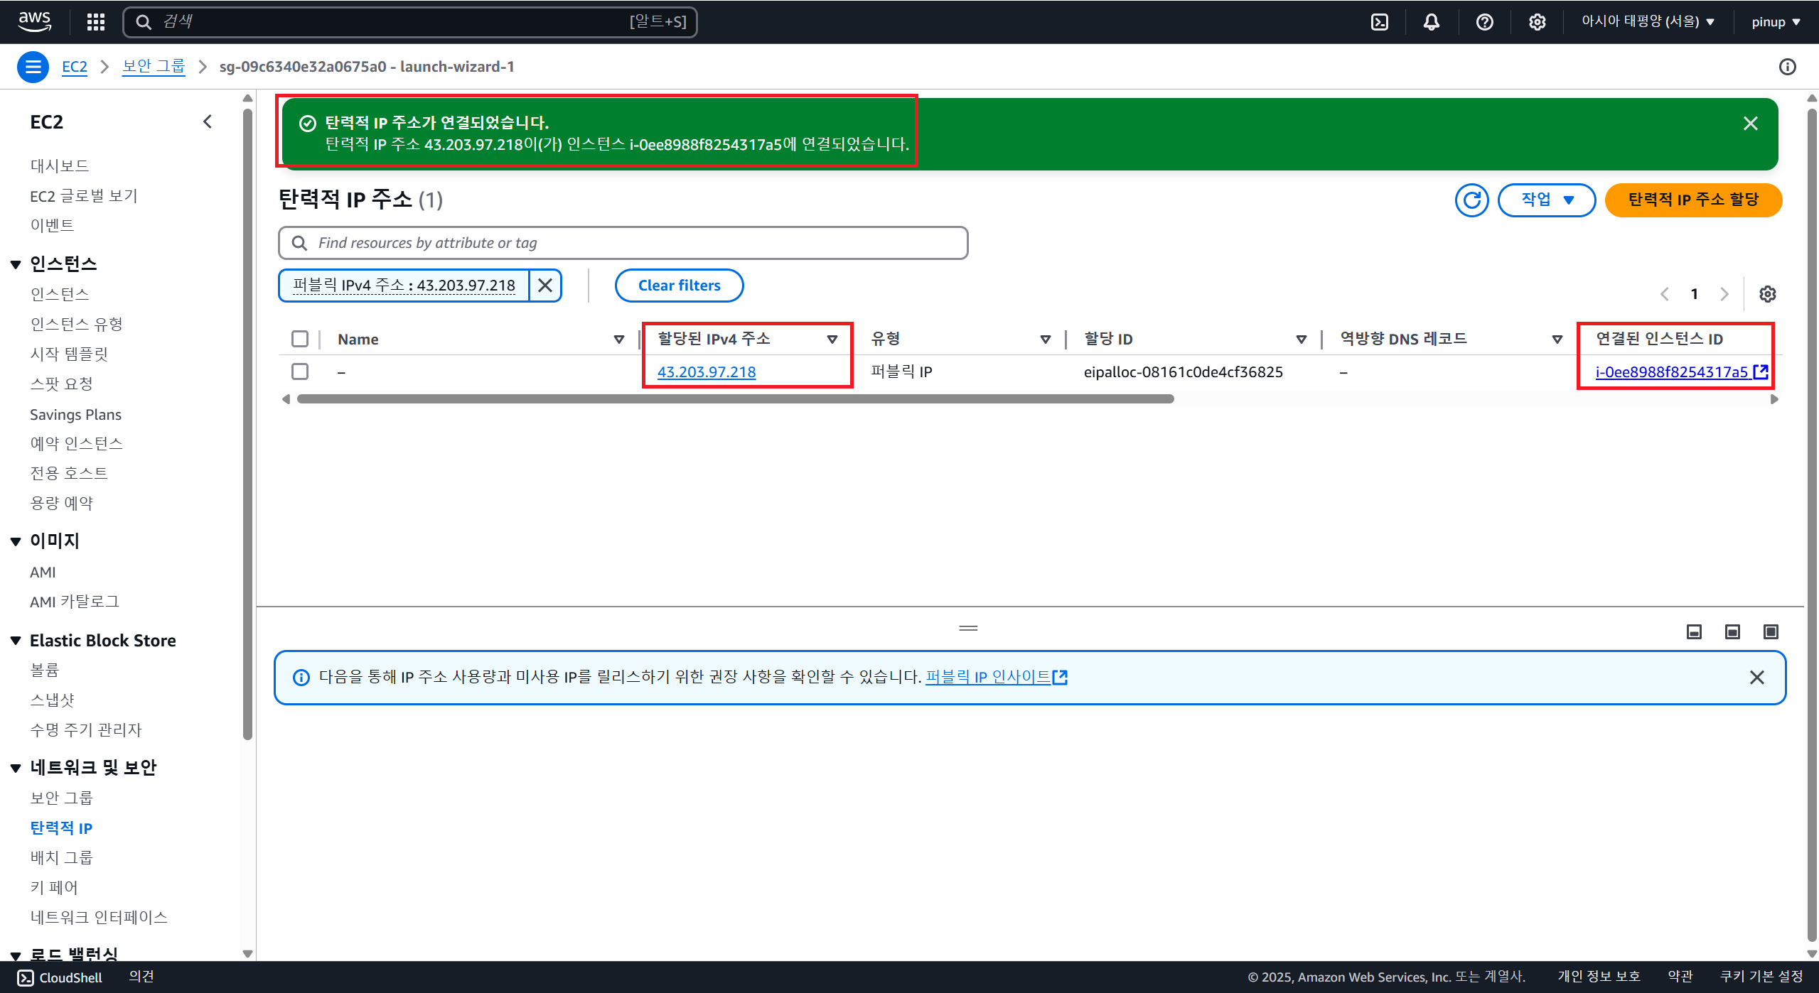Click the table horizontal scrollbar
Screen dimensions: 1819x993
point(735,399)
